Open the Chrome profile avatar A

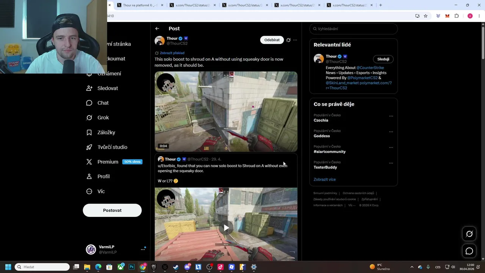tap(470, 16)
